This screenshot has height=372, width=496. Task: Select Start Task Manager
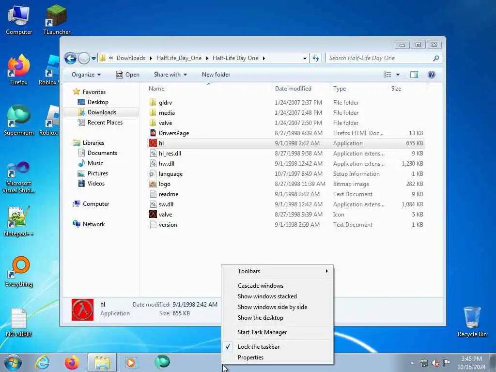278,332
